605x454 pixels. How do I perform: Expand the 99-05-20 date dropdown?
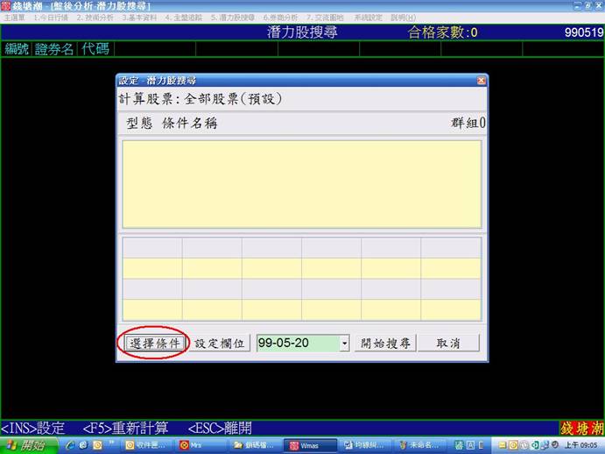click(344, 344)
